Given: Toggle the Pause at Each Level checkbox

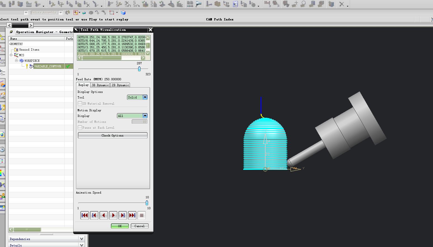Looking at the screenshot, I should pyautogui.click(x=80, y=128).
